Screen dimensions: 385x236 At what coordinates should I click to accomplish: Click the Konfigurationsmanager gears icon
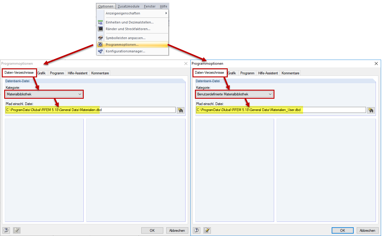[x=100, y=51]
